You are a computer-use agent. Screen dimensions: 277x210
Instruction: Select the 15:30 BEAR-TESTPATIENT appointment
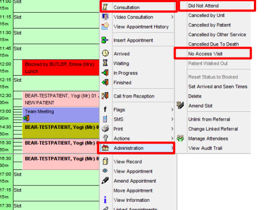61,146
